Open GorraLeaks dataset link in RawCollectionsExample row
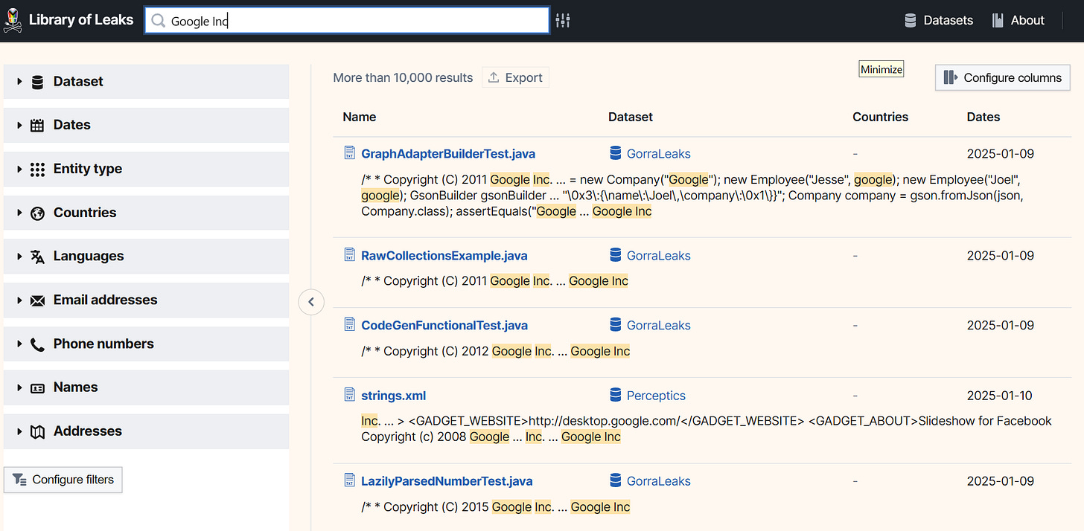This screenshot has width=1084, height=531. [658, 256]
